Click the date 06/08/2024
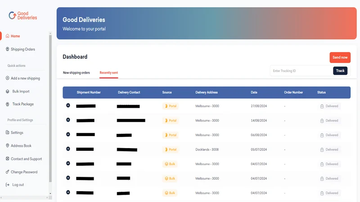Screen dimensions: 360x202 [259, 135]
